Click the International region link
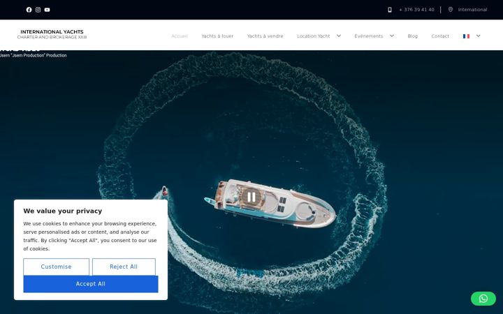 tap(472, 10)
